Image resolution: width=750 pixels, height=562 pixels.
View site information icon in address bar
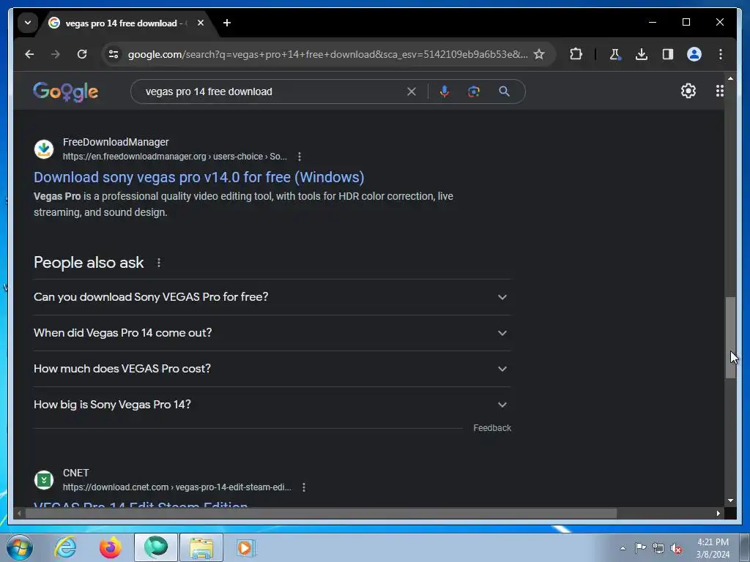pos(114,54)
